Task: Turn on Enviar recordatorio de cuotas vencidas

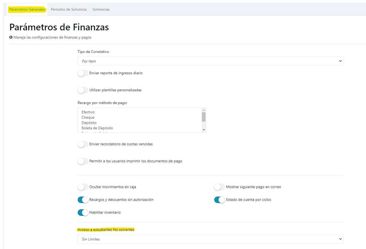Action: [x=83, y=144]
